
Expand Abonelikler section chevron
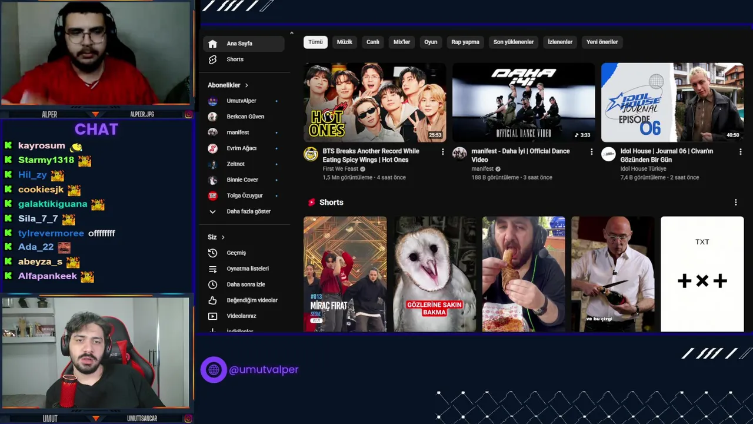[x=246, y=85]
